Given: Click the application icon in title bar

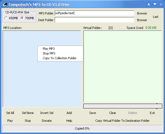Looking at the screenshot, I should click(5, 5).
